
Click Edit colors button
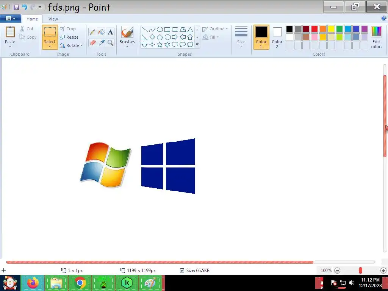click(376, 37)
